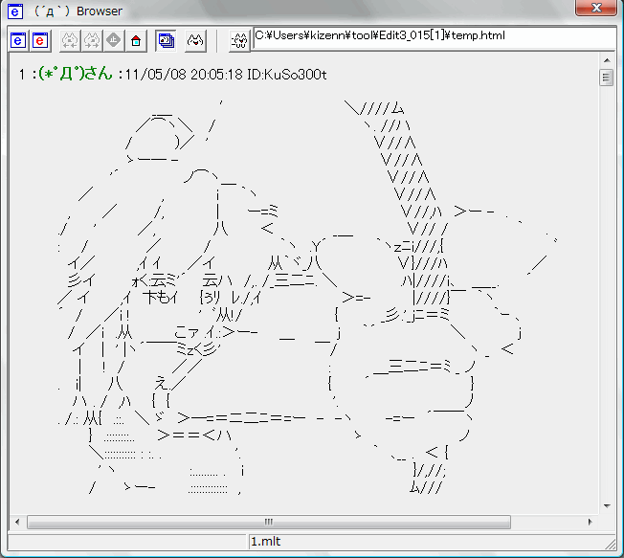Click the smiling cat face icon
624x558 pixels.
[x=195, y=40]
